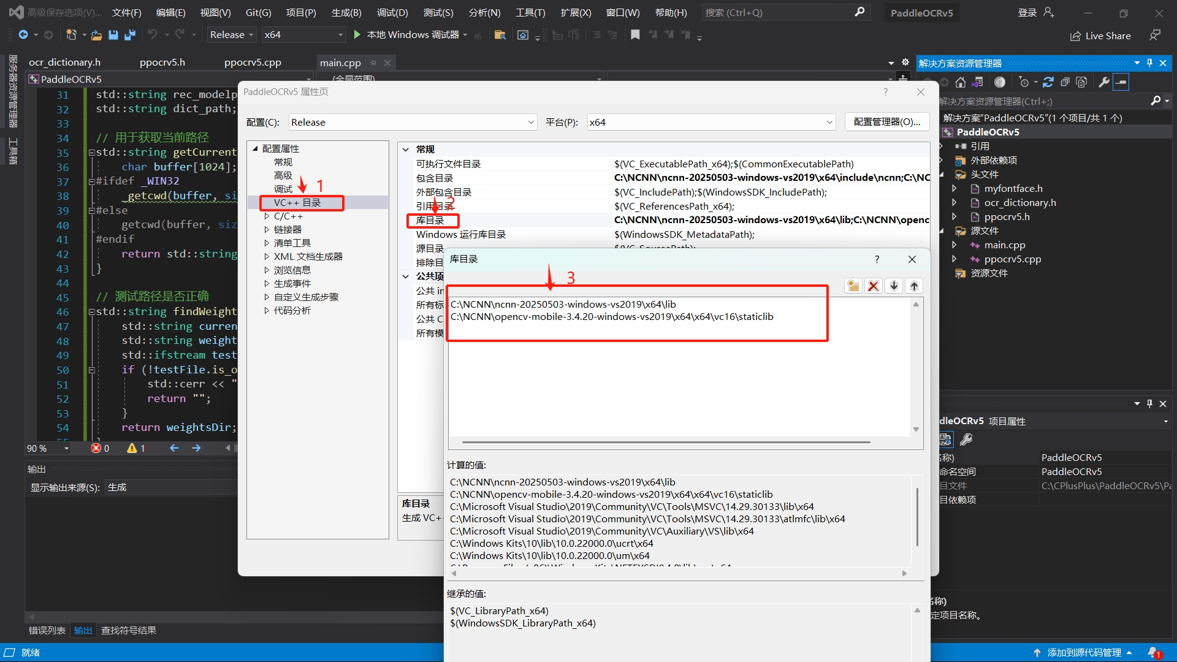Click the find in files toolbar icon
This screenshot has width=1177, height=662.
[x=500, y=35]
